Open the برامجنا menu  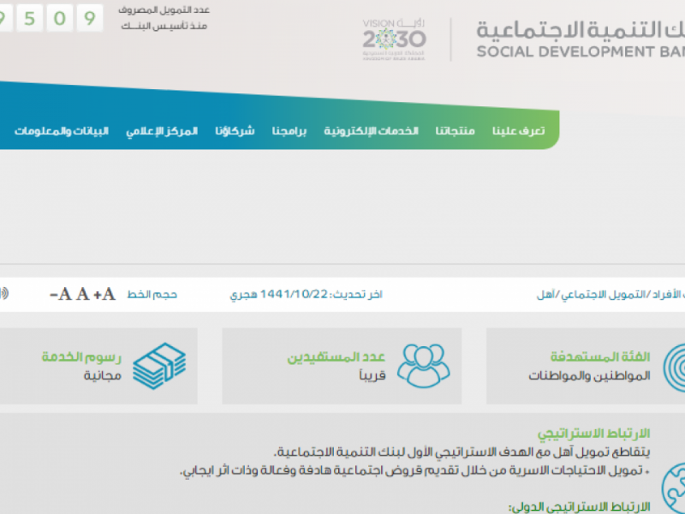point(289,131)
